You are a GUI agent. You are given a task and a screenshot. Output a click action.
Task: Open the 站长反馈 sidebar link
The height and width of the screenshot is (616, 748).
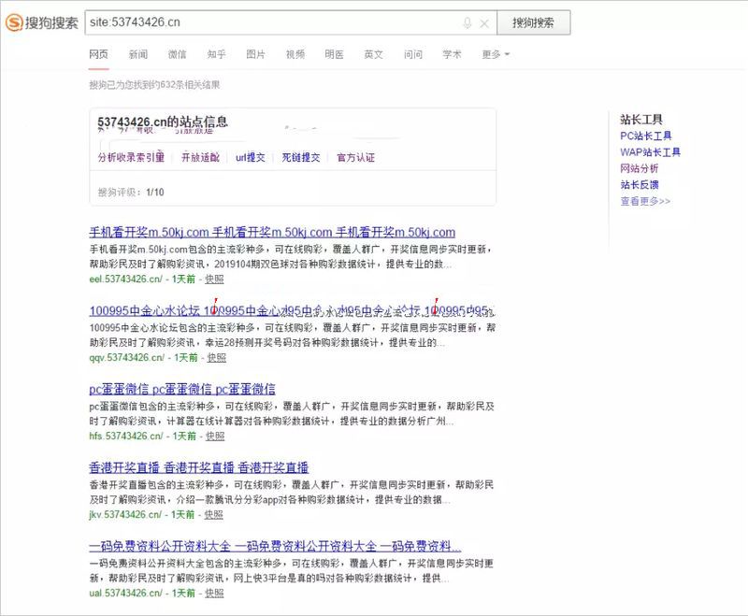click(640, 184)
